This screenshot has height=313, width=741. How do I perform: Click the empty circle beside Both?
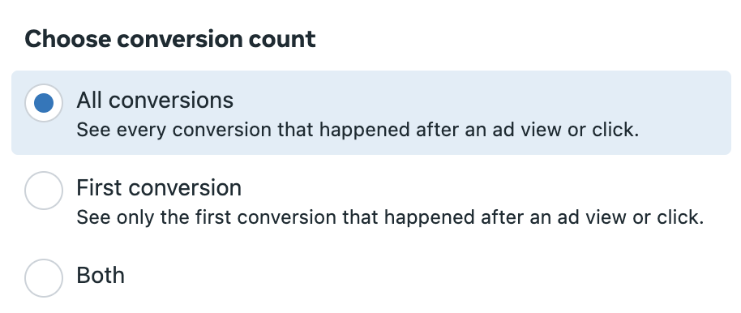pyautogui.click(x=44, y=278)
